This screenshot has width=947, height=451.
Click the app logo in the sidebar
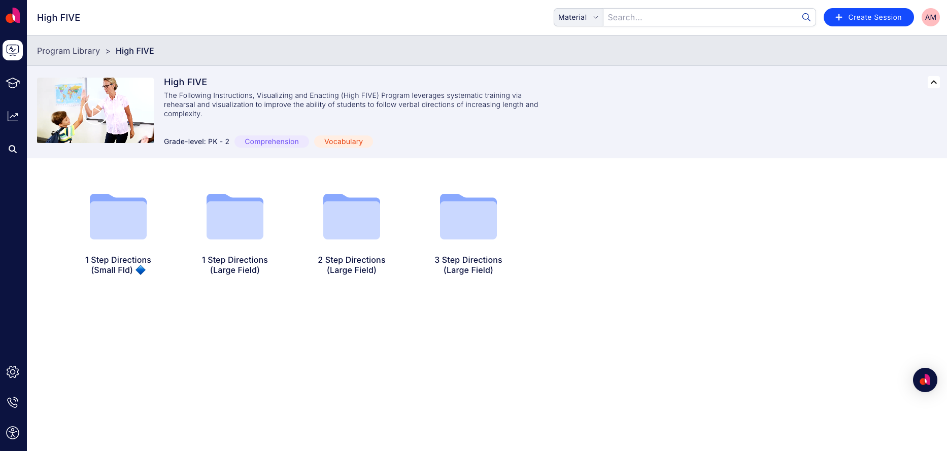pos(13,16)
